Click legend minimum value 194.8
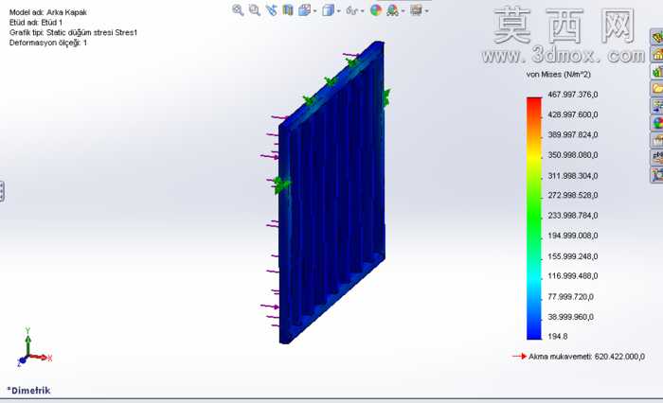The height and width of the screenshot is (403, 663). 558,337
